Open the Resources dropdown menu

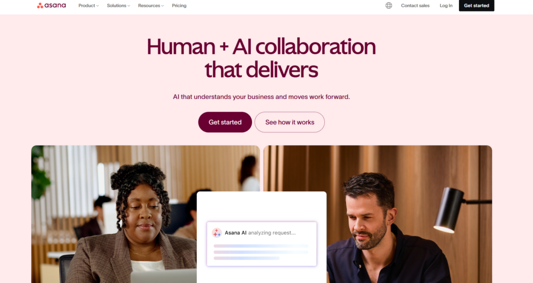tap(151, 5)
